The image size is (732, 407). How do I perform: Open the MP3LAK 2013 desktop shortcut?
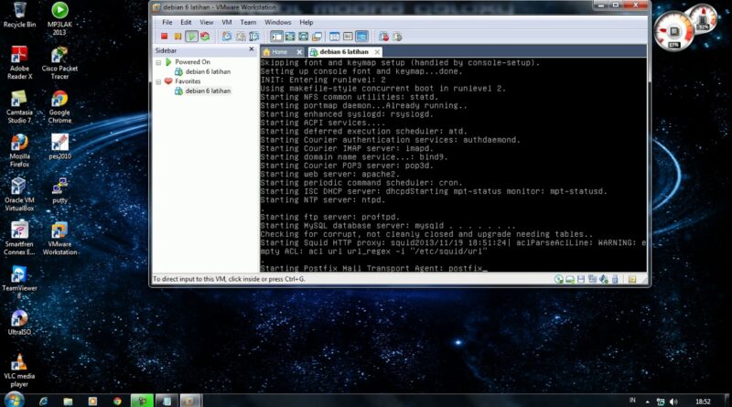[x=59, y=18]
